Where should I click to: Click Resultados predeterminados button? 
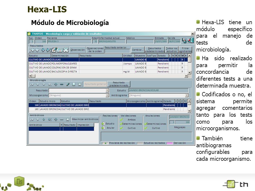155,50
